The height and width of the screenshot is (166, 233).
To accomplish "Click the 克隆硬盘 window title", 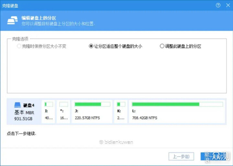I will pos(10,6).
